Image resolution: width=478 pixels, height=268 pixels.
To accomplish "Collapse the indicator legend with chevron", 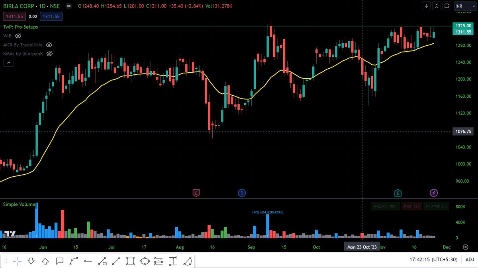I will (8, 62).
